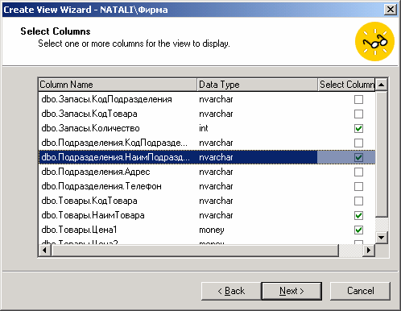Screen dimensions: 401x311
Task: Click the list's scroll up arrow
Action: 381,85
